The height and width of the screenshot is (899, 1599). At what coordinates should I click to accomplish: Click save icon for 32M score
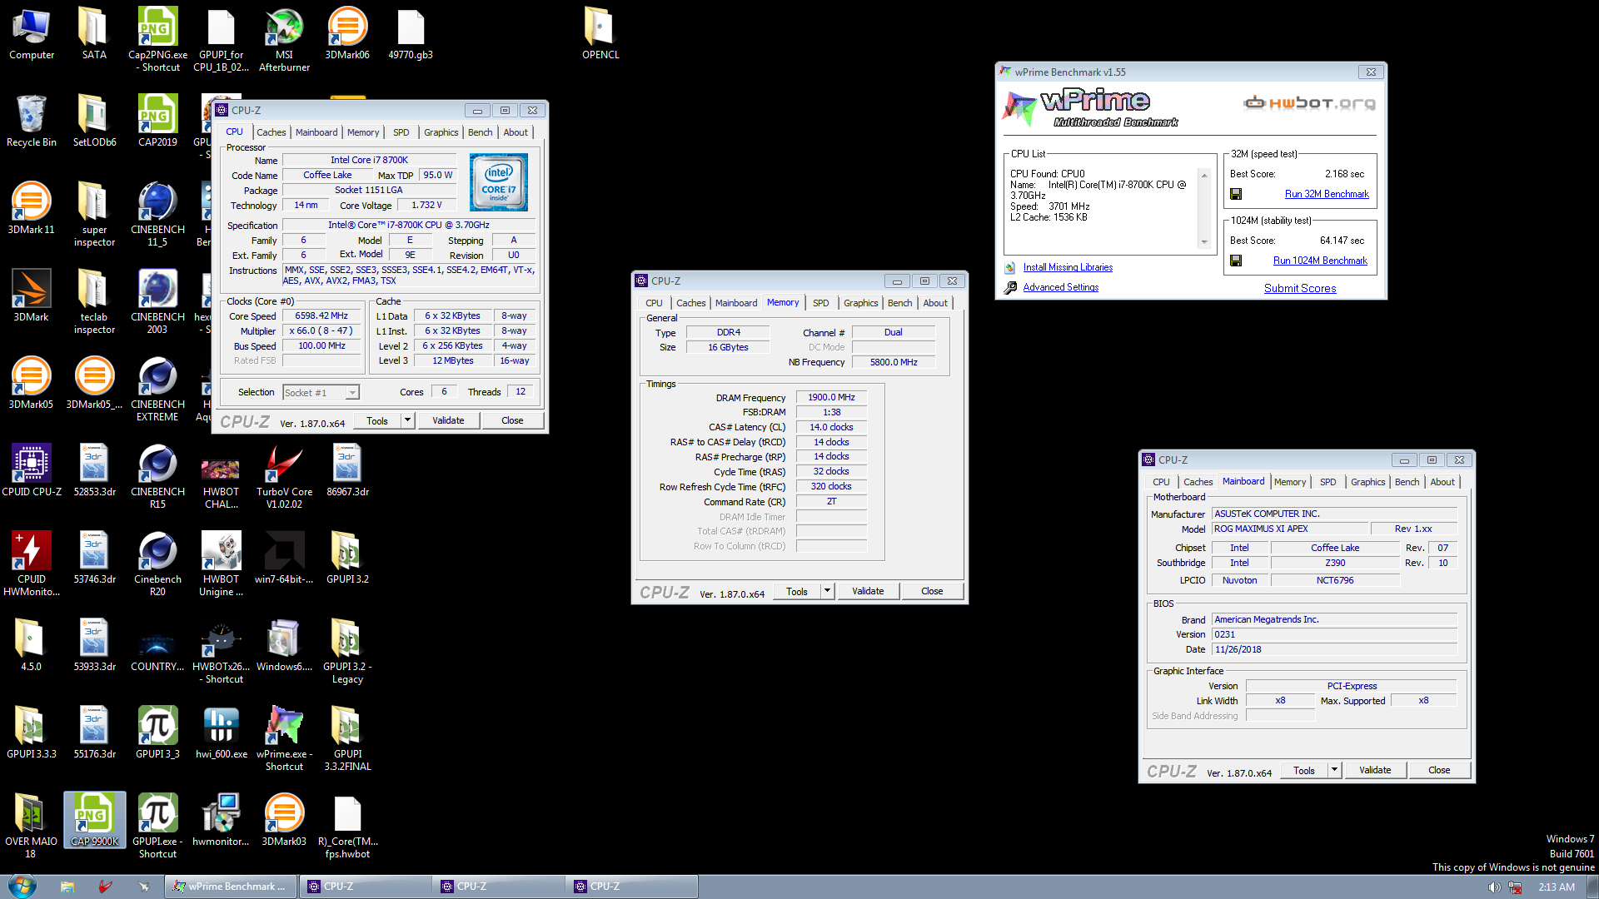1236,194
